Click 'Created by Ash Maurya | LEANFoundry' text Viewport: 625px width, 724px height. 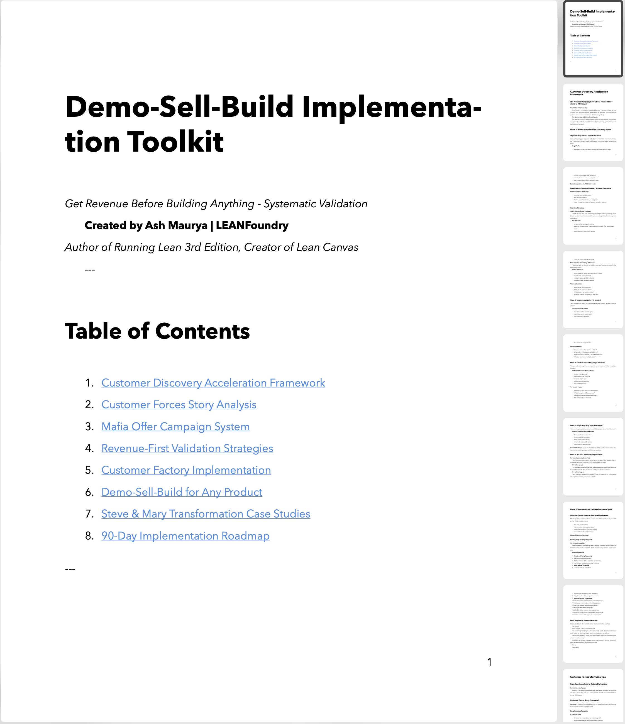186,225
